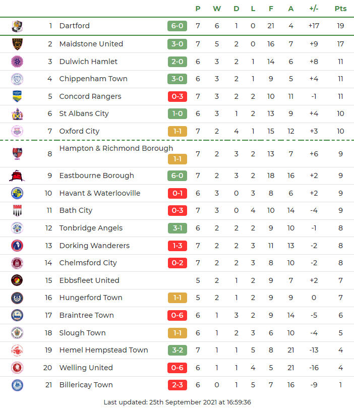Viewport: 354px width, 409px height.
Task: Go to the Tonbridge Angels team page
Action: coord(91,228)
